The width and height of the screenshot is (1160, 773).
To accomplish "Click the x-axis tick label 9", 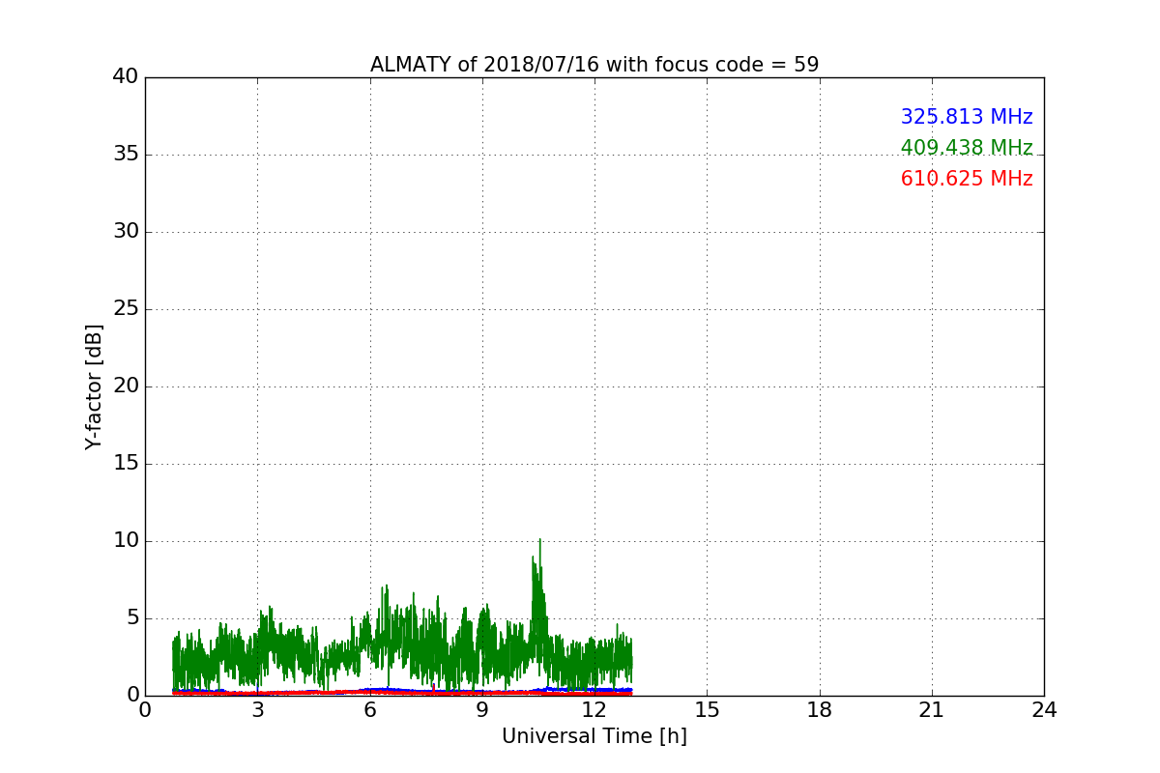I will pyautogui.click(x=482, y=709).
